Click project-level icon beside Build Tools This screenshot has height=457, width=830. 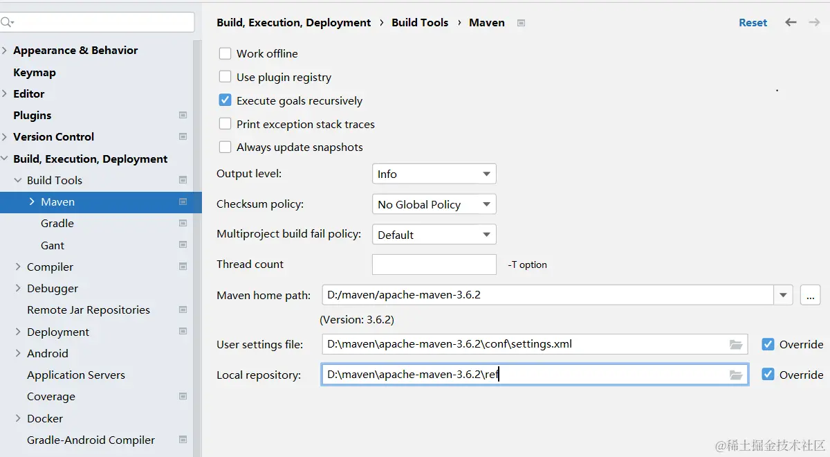coord(183,180)
